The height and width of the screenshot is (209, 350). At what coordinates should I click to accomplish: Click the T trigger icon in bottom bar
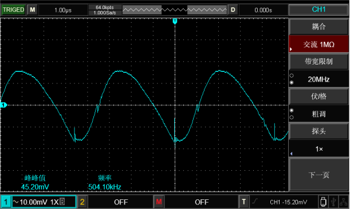click(244, 202)
